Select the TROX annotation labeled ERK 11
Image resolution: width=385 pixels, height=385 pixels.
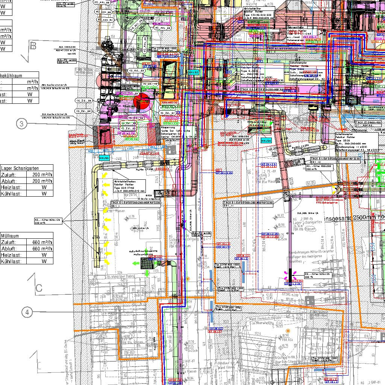(x=248, y=204)
